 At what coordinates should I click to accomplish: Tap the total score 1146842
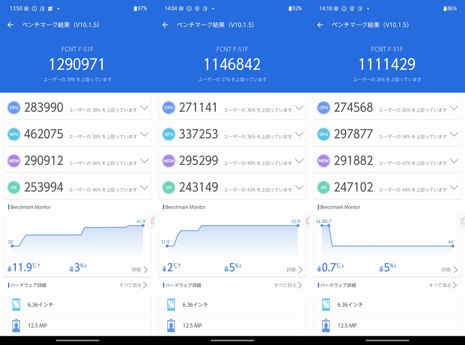coord(232,65)
